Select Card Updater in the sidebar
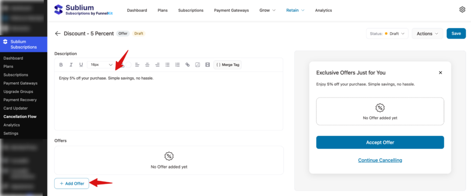 point(16,108)
